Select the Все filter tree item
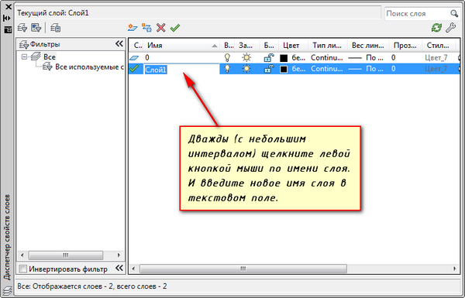465x298 pixels. [x=50, y=57]
